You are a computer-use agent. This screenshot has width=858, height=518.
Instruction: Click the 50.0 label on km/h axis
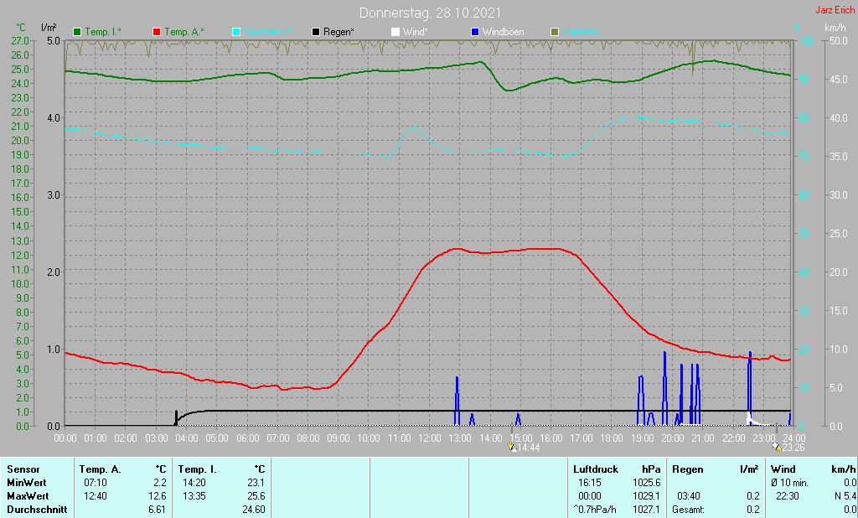(x=839, y=40)
